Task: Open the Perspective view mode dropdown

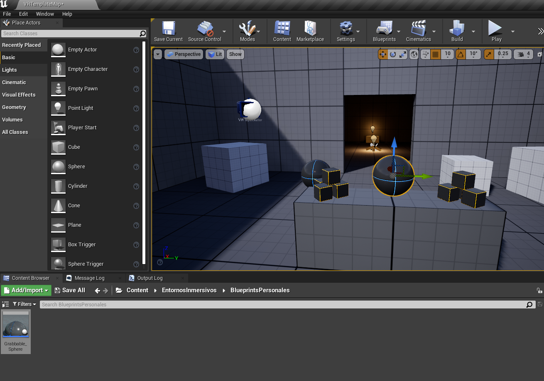Action: [x=184, y=54]
